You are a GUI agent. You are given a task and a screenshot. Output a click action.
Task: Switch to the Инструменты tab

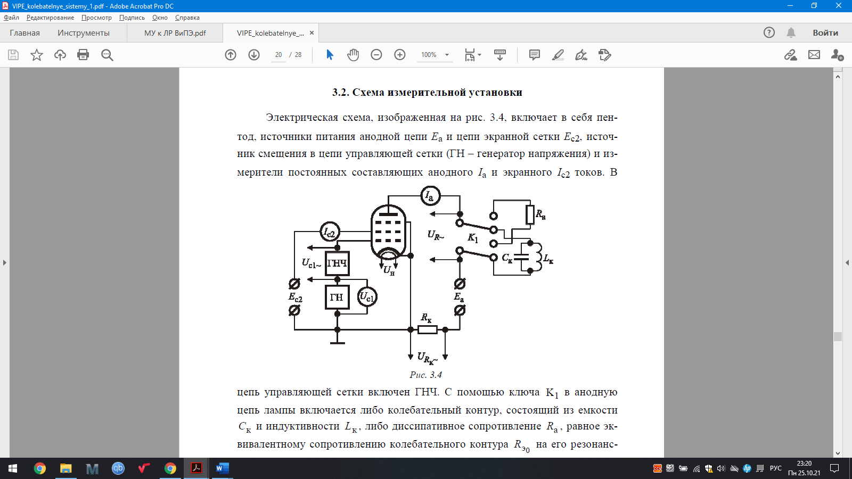[84, 33]
